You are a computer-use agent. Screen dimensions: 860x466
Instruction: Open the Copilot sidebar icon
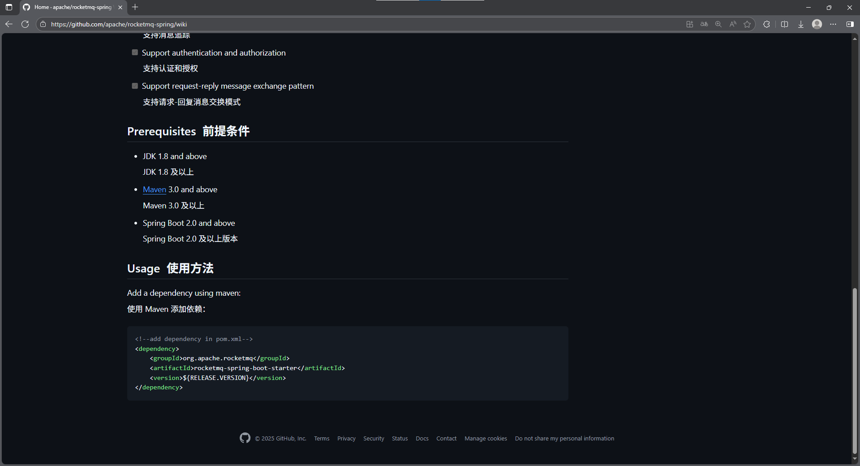[x=850, y=24]
